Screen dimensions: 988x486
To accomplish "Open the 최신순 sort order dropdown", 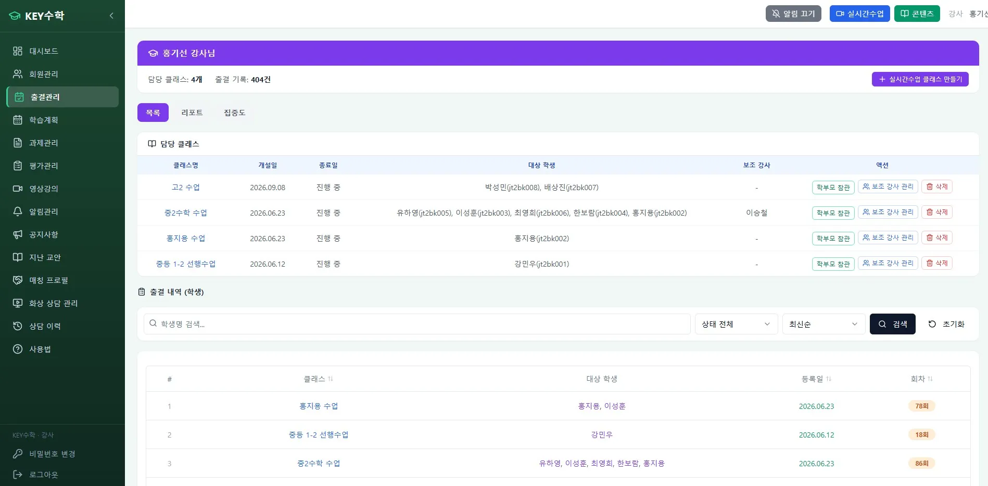I will click(824, 324).
